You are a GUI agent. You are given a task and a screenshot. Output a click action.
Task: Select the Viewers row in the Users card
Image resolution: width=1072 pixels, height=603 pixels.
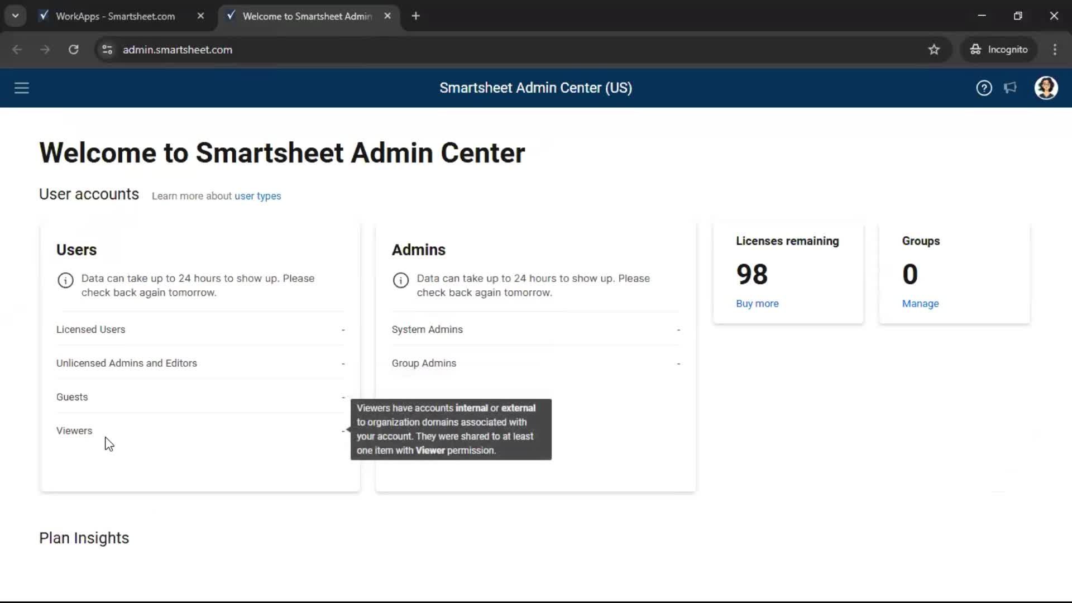74,430
